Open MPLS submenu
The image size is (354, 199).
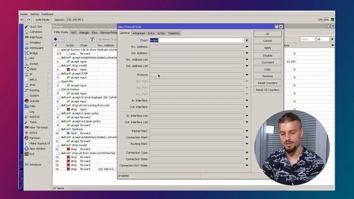click(x=33, y=80)
